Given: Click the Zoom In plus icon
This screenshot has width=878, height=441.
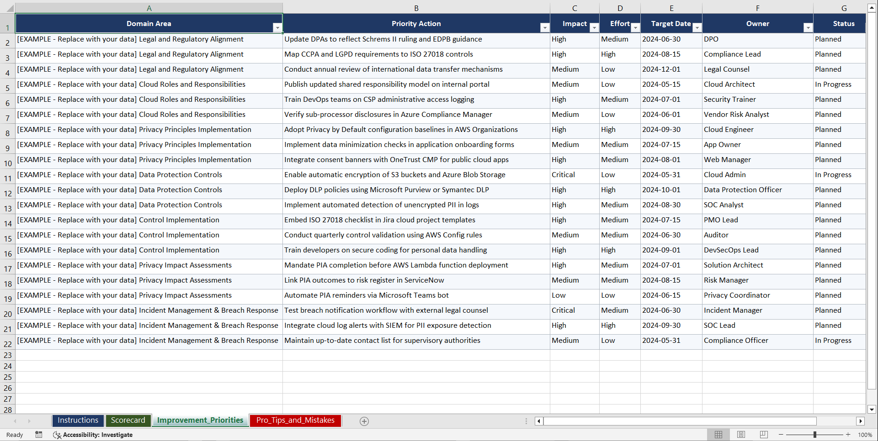Looking at the screenshot, I should 848,435.
